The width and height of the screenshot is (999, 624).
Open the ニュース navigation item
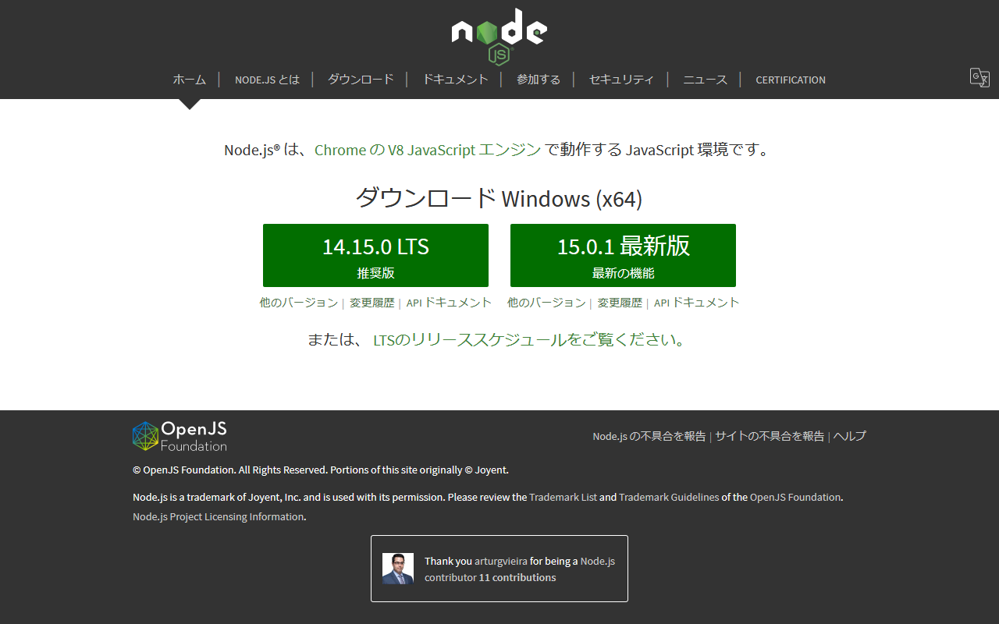pyautogui.click(x=706, y=80)
